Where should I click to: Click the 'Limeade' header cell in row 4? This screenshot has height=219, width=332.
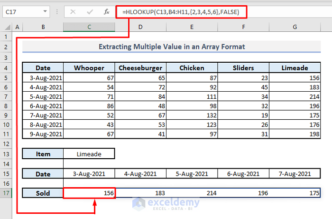295,68
